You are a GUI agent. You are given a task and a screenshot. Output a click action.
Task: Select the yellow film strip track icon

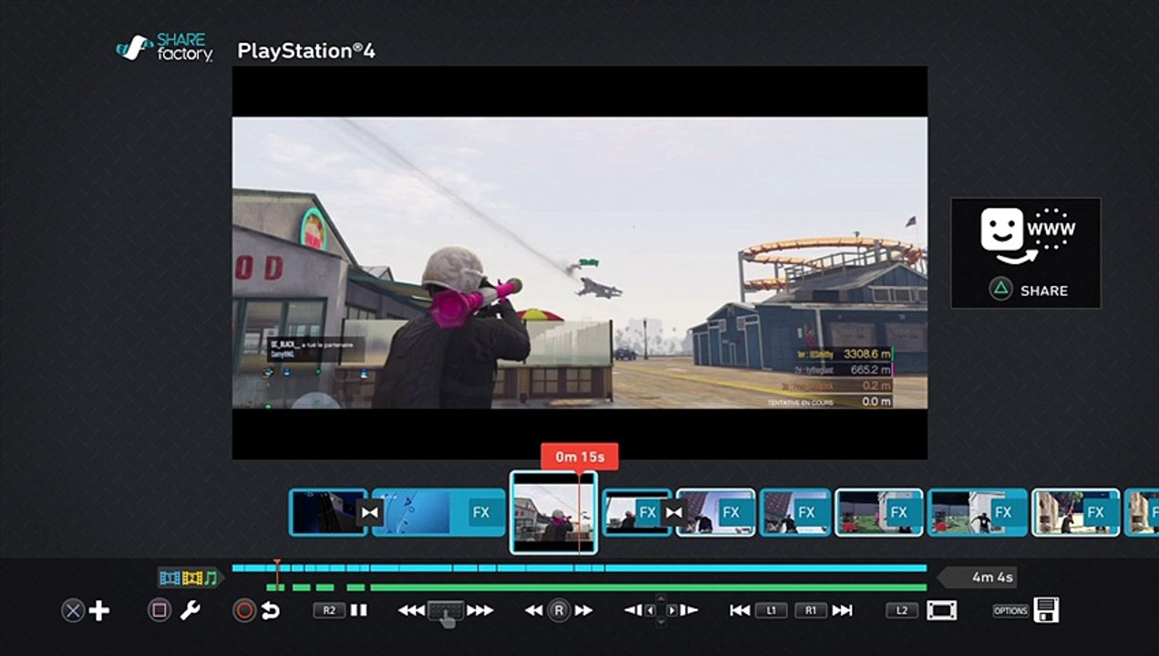(x=191, y=578)
